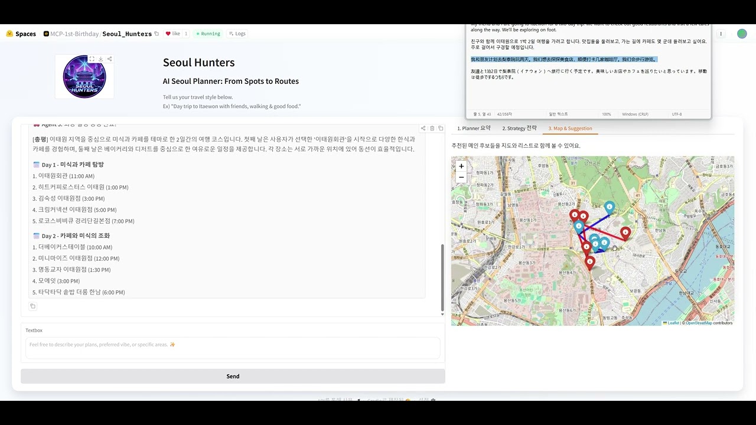Share the chatbot conversation
This screenshot has width=756, height=425.
[x=423, y=128]
